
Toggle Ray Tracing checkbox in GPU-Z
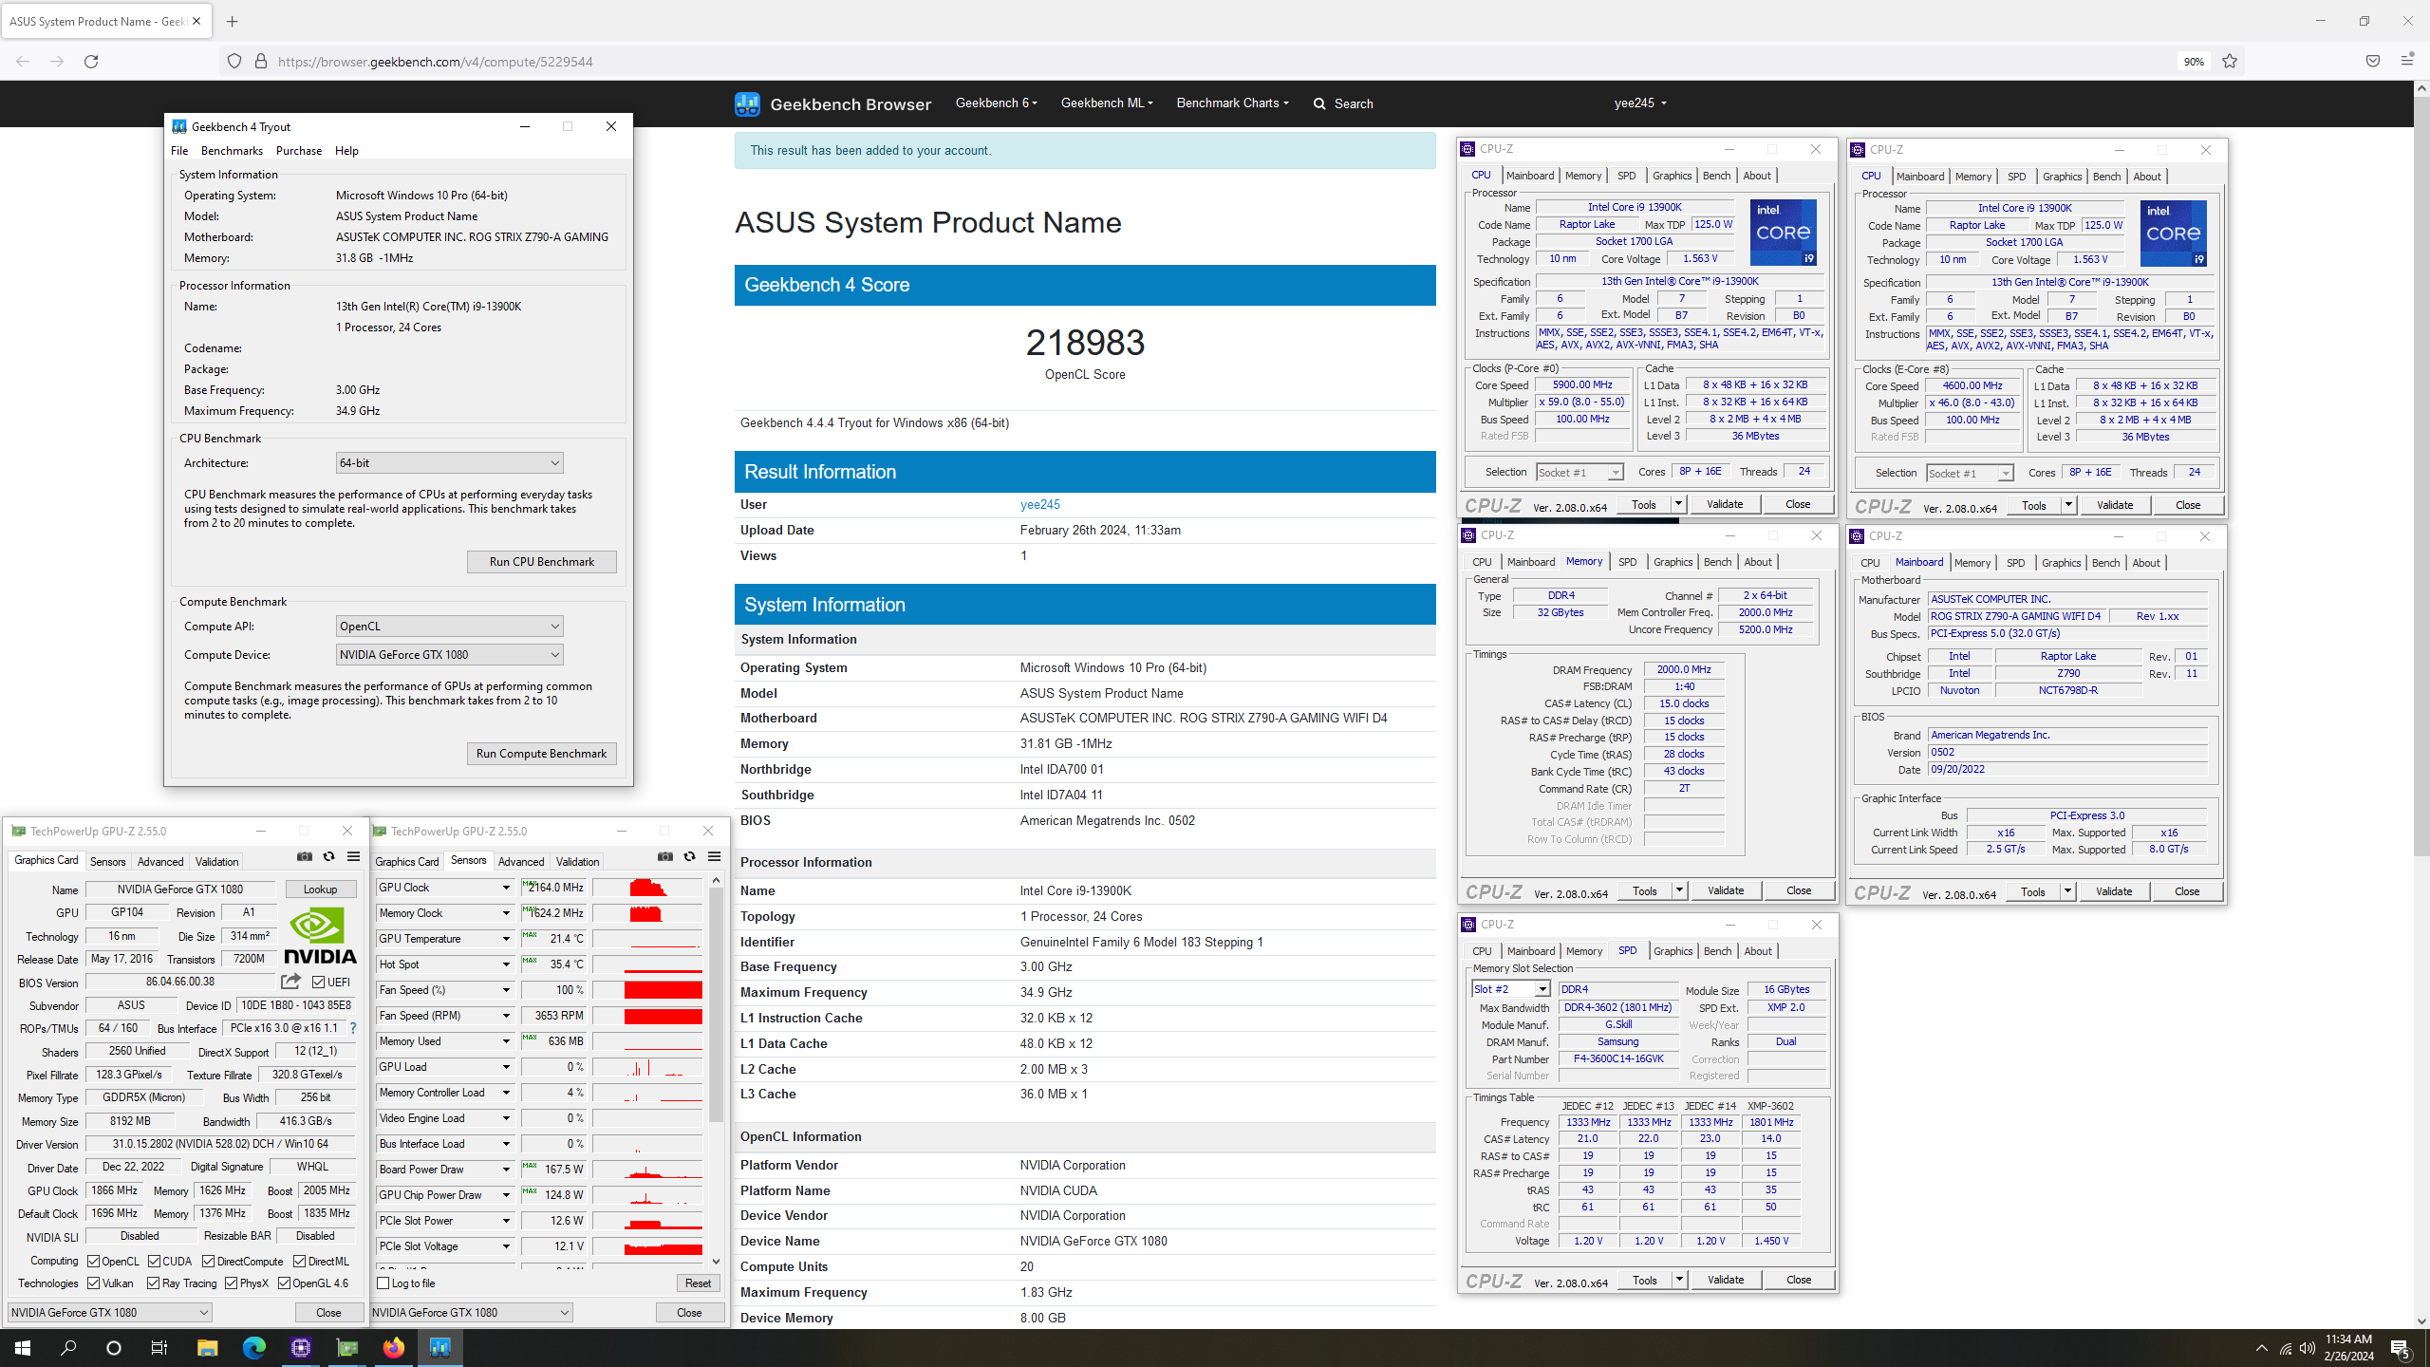coord(154,1283)
